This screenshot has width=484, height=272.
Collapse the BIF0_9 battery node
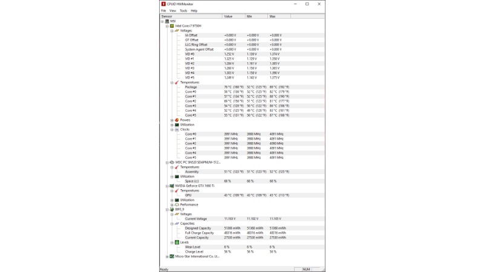tap(168, 210)
